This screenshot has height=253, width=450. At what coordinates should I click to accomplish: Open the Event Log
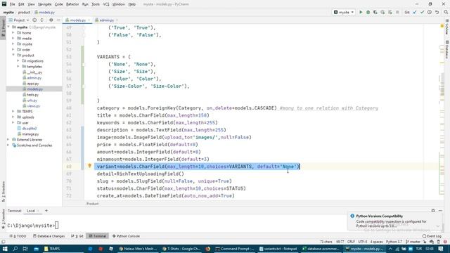432,236
